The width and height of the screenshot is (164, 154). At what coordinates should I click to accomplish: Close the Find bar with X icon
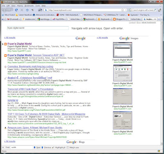pyautogui.click(x=3, y=147)
